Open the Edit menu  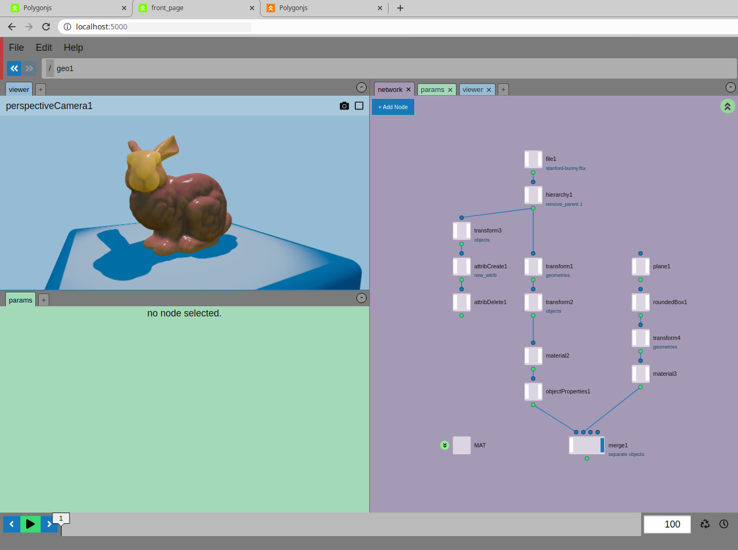click(x=44, y=48)
